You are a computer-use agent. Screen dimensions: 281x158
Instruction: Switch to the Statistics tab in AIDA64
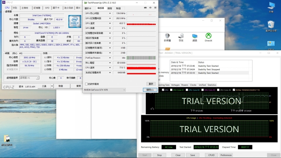click(x=212, y=85)
